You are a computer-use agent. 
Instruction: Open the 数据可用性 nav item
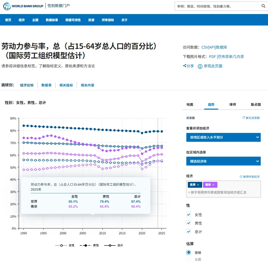point(73,20)
